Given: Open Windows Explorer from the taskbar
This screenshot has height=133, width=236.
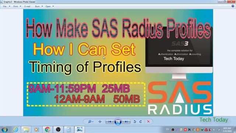Looking at the screenshot, I should click(26, 130).
